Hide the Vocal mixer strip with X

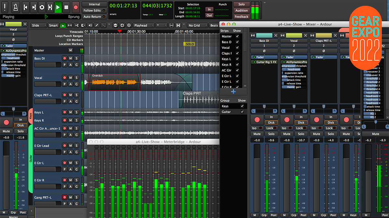305,36
